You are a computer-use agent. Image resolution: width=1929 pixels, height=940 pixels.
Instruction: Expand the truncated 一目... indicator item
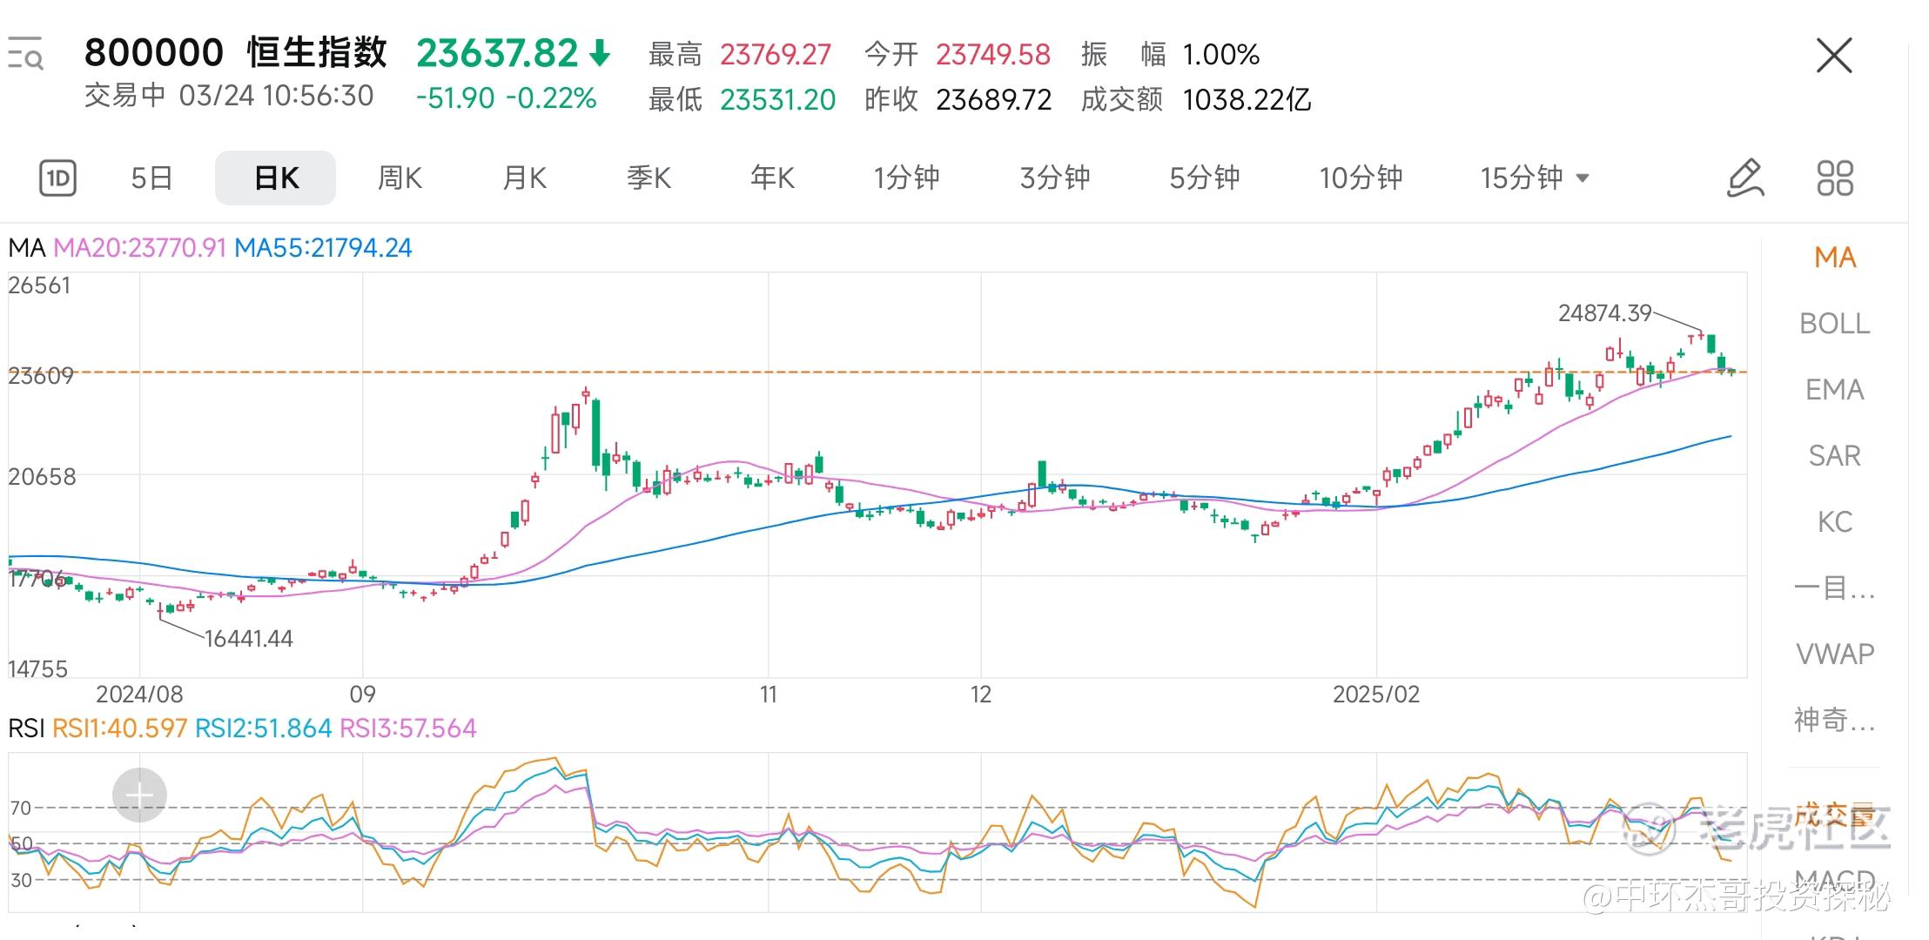coord(1834,588)
